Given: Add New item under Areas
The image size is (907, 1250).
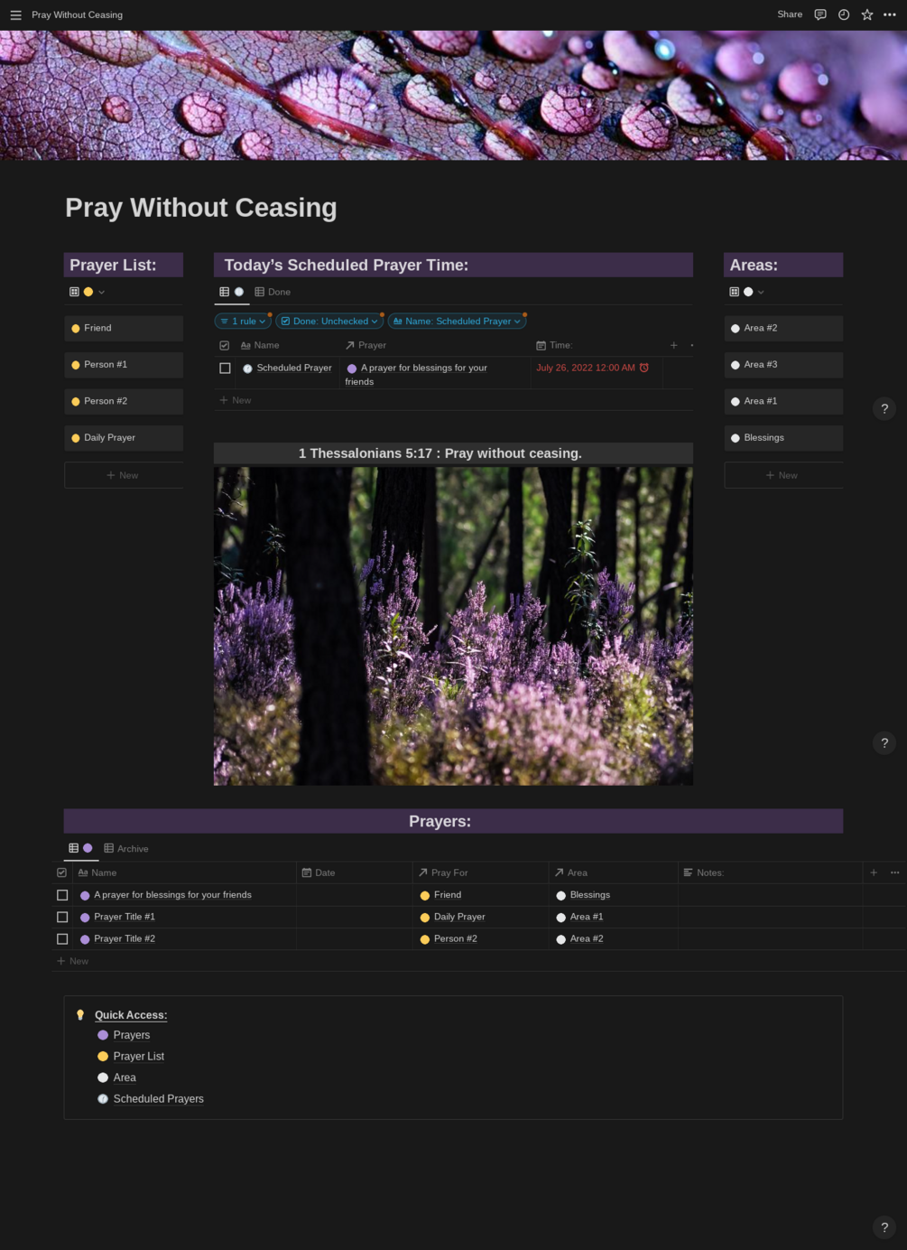Looking at the screenshot, I should 783,475.
